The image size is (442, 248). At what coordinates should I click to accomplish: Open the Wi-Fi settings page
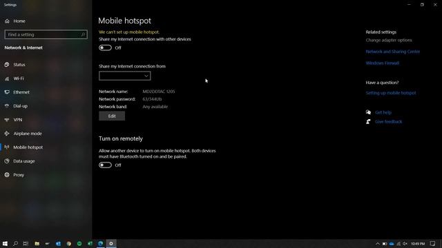tap(19, 79)
